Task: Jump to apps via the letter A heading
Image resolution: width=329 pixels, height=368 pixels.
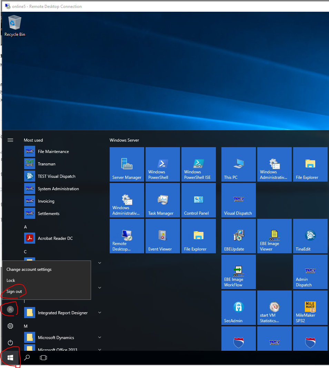Action: coord(26,227)
